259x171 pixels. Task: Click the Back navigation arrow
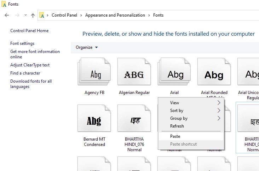point(7,15)
